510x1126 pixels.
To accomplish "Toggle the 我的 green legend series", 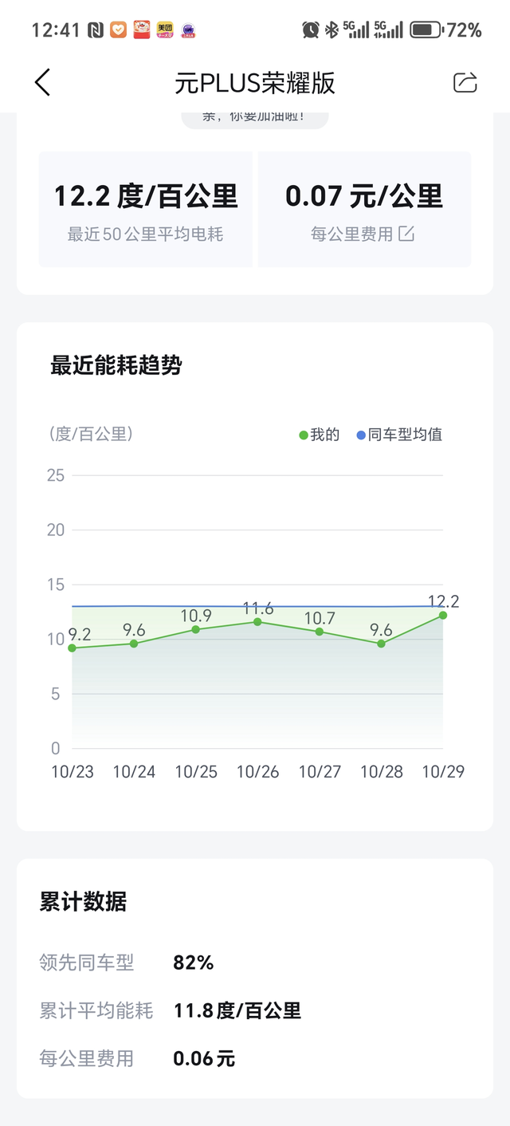I will coord(319,435).
